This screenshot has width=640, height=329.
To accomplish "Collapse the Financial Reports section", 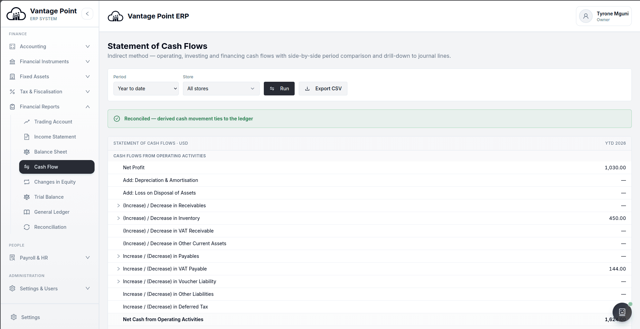I will 50,107.
